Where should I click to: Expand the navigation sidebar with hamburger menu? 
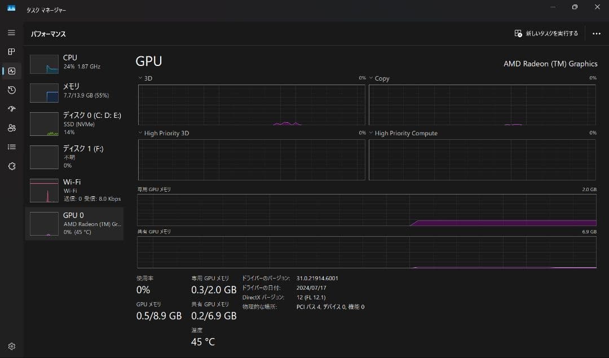pos(11,33)
